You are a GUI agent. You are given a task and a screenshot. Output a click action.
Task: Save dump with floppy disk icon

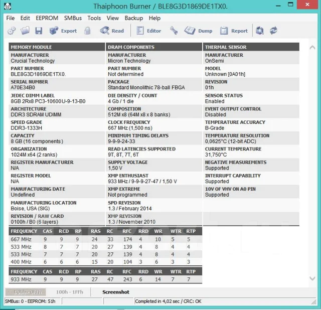pyautogui.click(x=39, y=31)
